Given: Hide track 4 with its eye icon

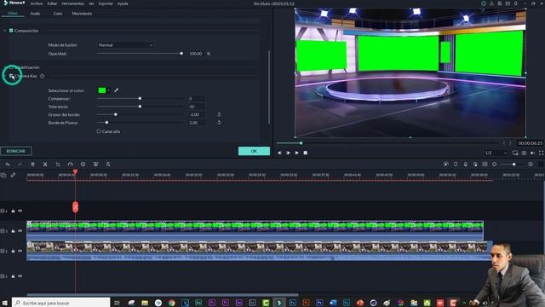Looking at the screenshot, I should coord(20,211).
